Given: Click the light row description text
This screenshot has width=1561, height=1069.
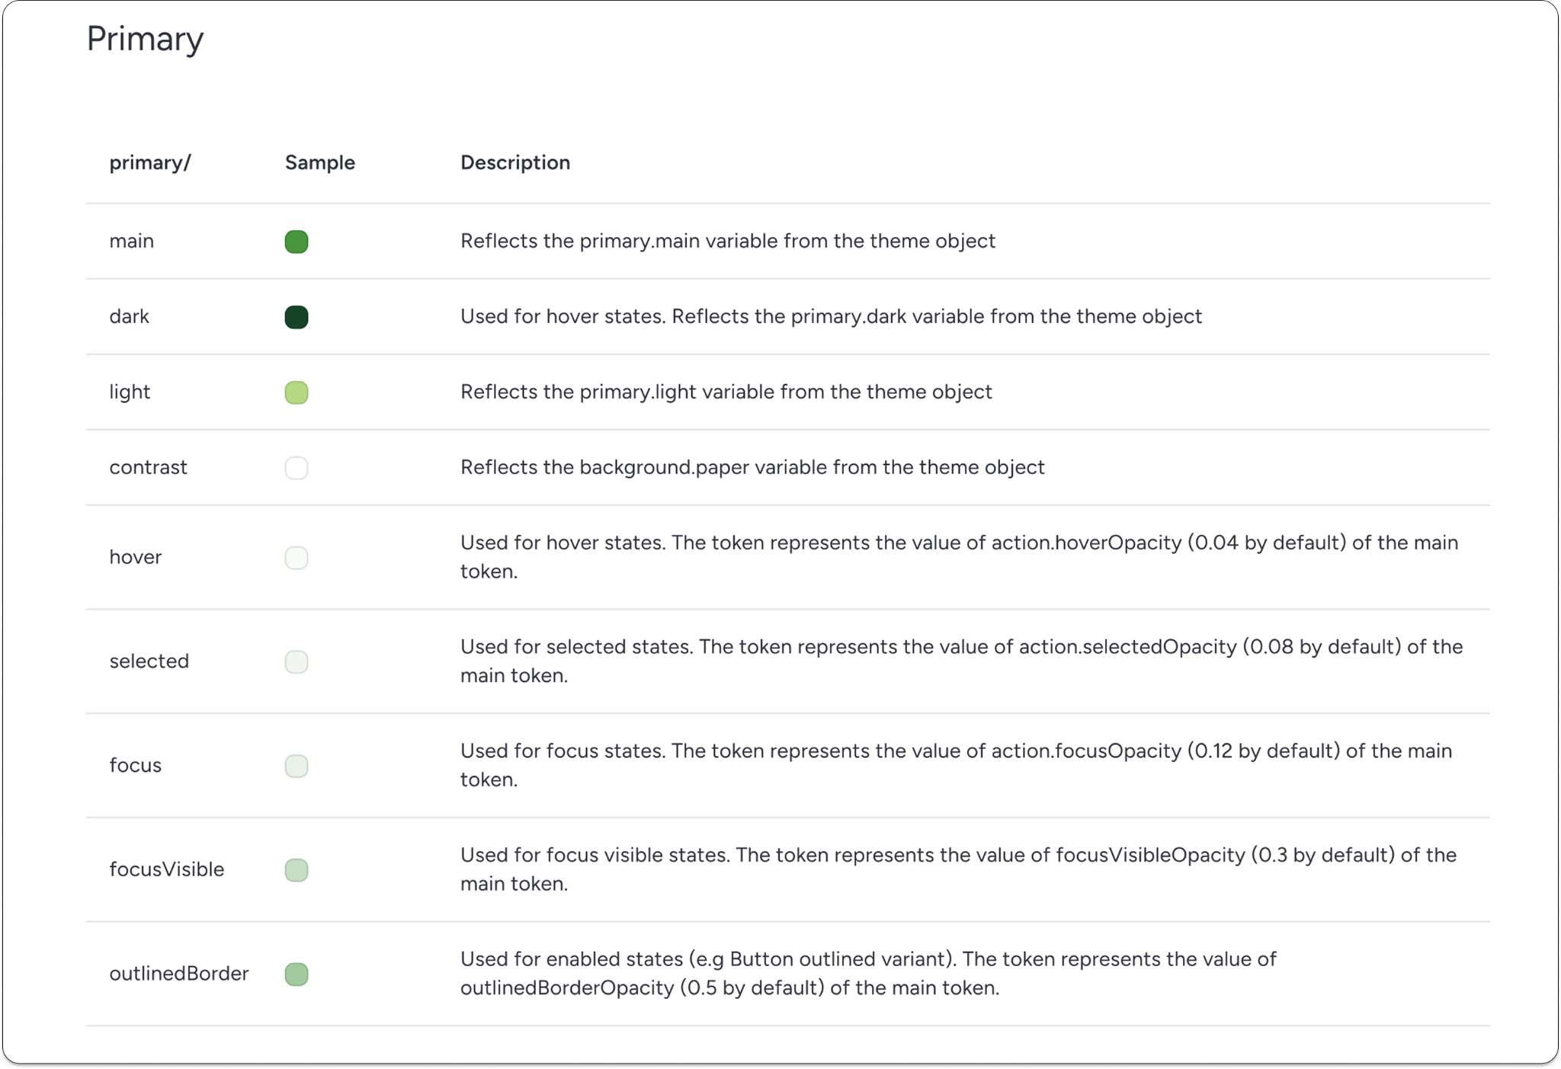Looking at the screenshot, I should 726,392.
